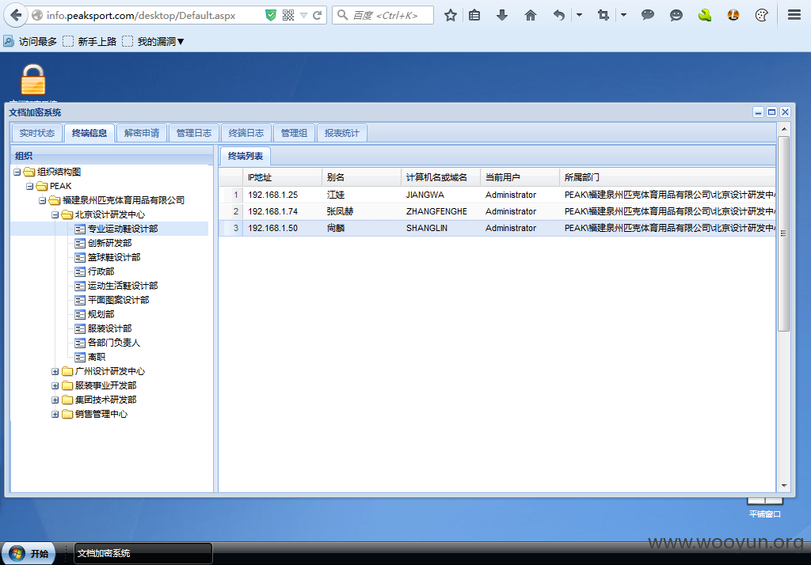Viewport: 811px width, 565px height.
Task: Sort by the 计算机名或域名 column header
Action: pyautogui.click(x=440, y=177)
